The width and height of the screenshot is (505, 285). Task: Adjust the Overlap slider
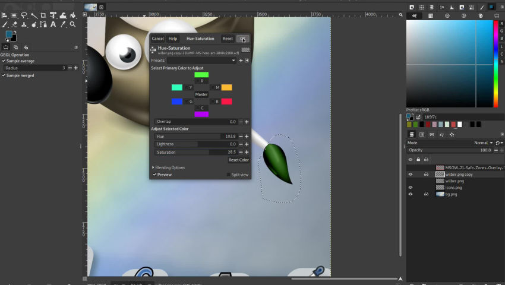tap(196, 122)
